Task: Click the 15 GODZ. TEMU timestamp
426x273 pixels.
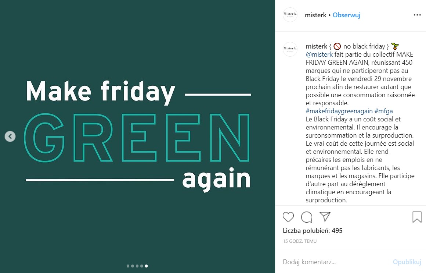Action: tap(300, 241)
